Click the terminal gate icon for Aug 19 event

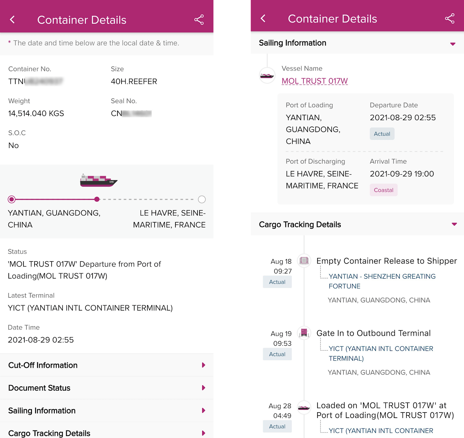pos(304,333)
